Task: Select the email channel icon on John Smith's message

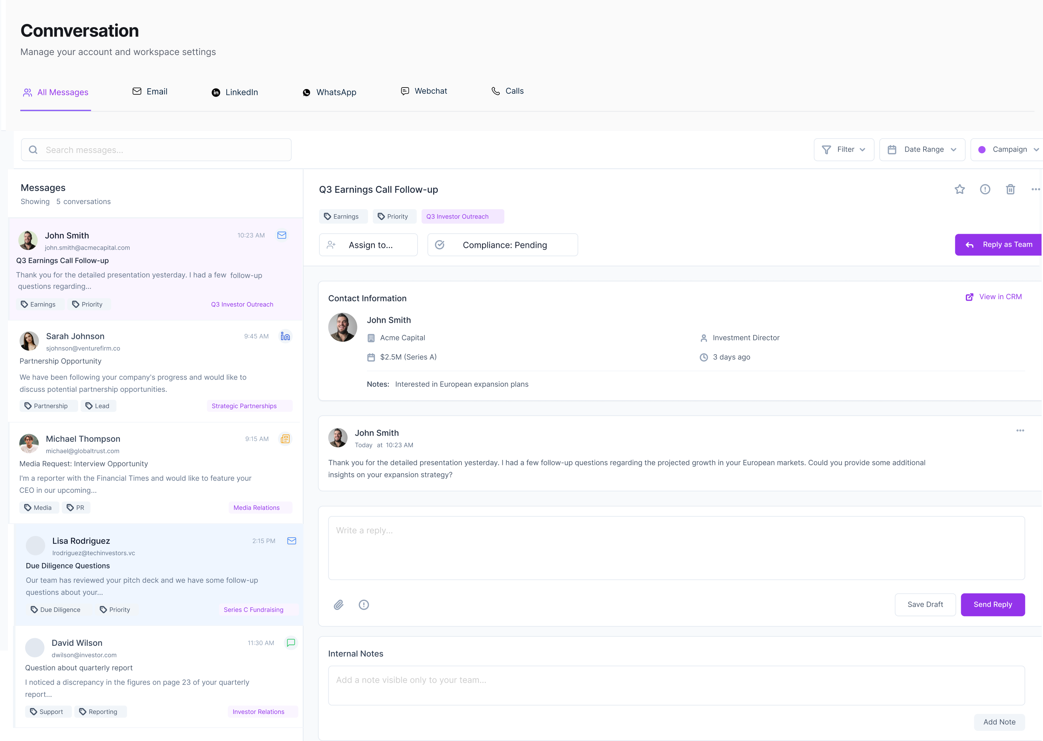Action: [282, 235]
